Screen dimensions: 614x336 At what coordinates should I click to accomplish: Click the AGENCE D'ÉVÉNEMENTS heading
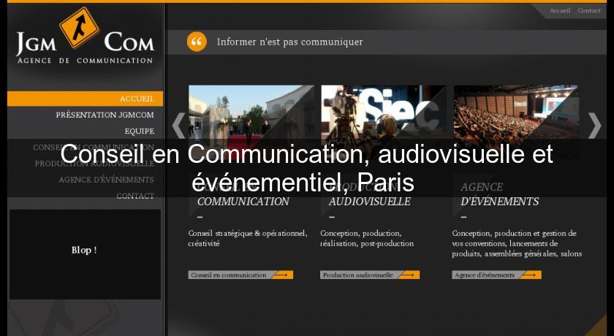(x=500, y=194)
